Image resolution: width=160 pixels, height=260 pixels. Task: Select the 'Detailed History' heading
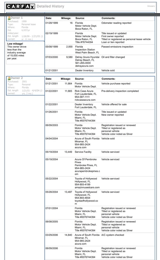(x=50, y=6)
